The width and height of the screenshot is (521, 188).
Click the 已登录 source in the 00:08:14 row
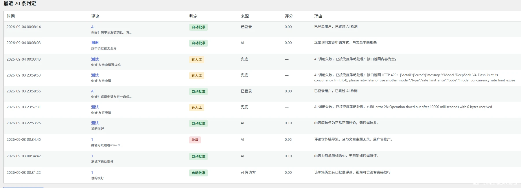tap(246, 27)
